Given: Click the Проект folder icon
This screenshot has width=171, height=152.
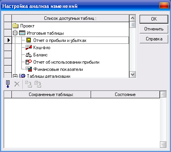Looking at the screenshot, I should [x=16, y=26].
